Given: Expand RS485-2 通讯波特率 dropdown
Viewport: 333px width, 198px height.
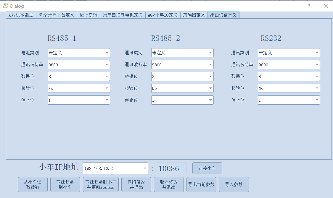Looking at the screenshot, I should point(182,65).
